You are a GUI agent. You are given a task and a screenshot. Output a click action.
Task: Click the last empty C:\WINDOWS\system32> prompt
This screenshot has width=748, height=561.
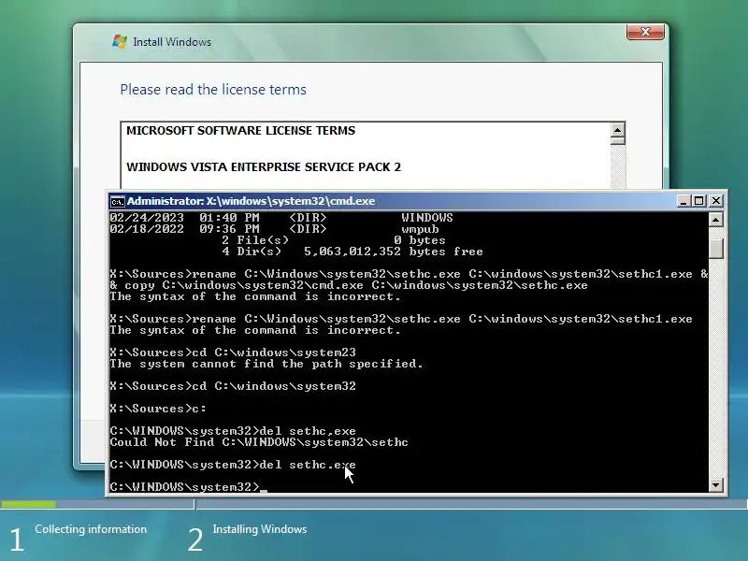click(189, 487)
